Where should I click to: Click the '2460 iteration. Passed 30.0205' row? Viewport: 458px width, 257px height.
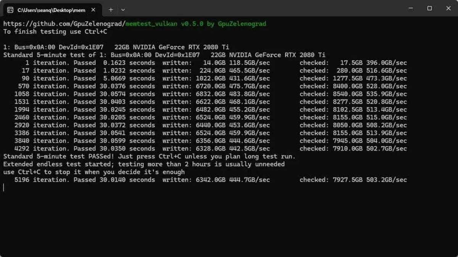click(210, 117)
